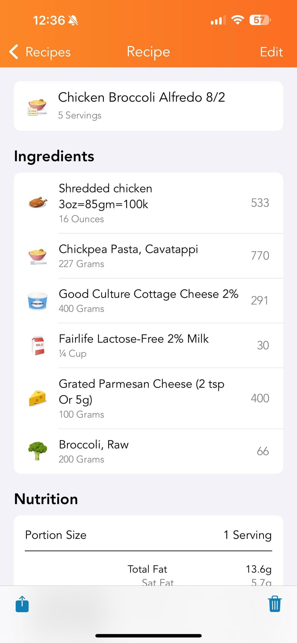Open the Shredded chicken ingredient row

click(x=148, y=203)
